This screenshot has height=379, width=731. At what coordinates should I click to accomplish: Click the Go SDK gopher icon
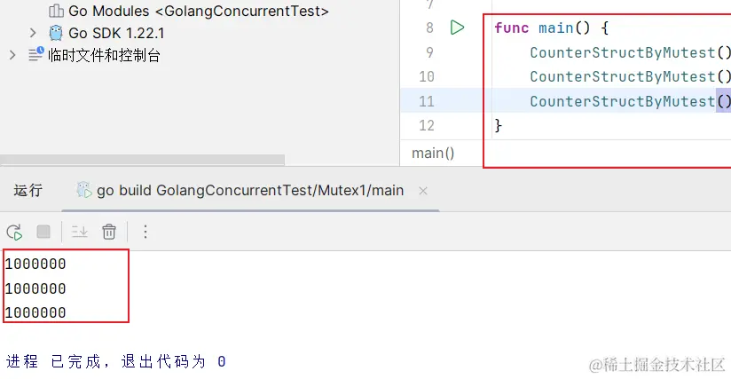[x=56, y=33]
